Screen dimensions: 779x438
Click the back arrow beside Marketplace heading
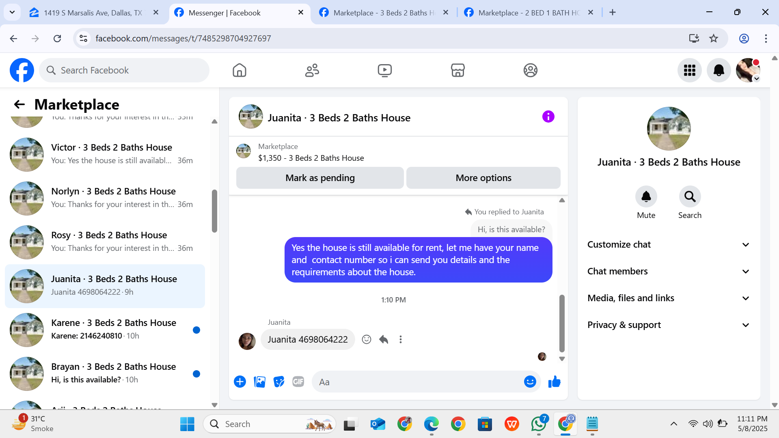[x=19, y=105]
